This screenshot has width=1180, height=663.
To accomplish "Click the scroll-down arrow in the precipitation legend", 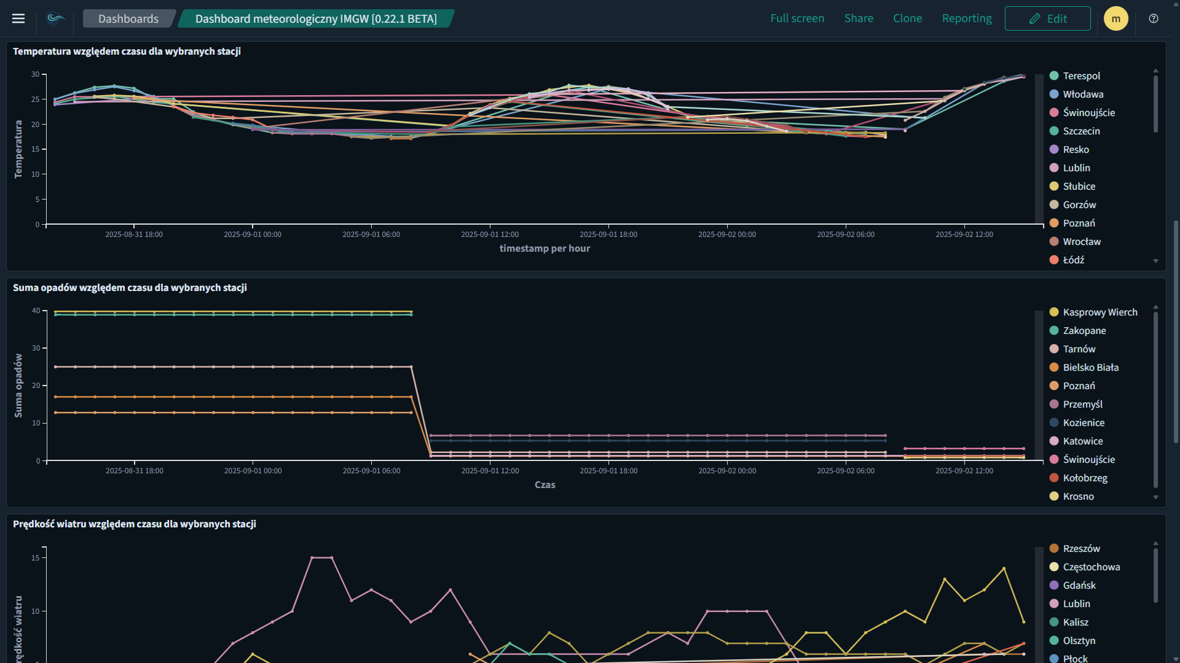I will pyautogui.click(x=1157, y=497).
